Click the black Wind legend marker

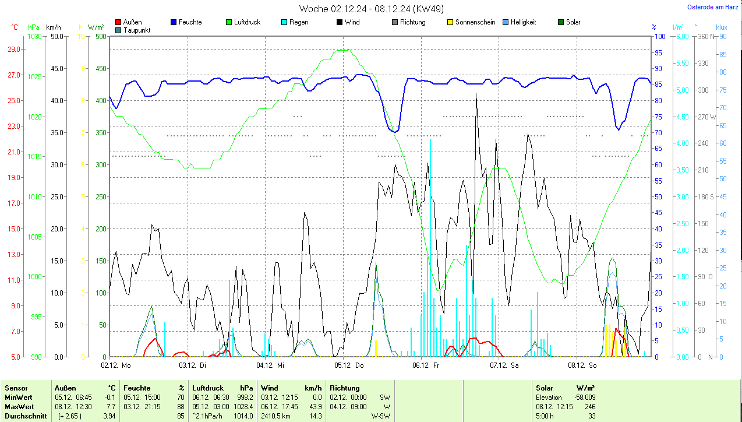pyautogui.click(x=340, y=23)
